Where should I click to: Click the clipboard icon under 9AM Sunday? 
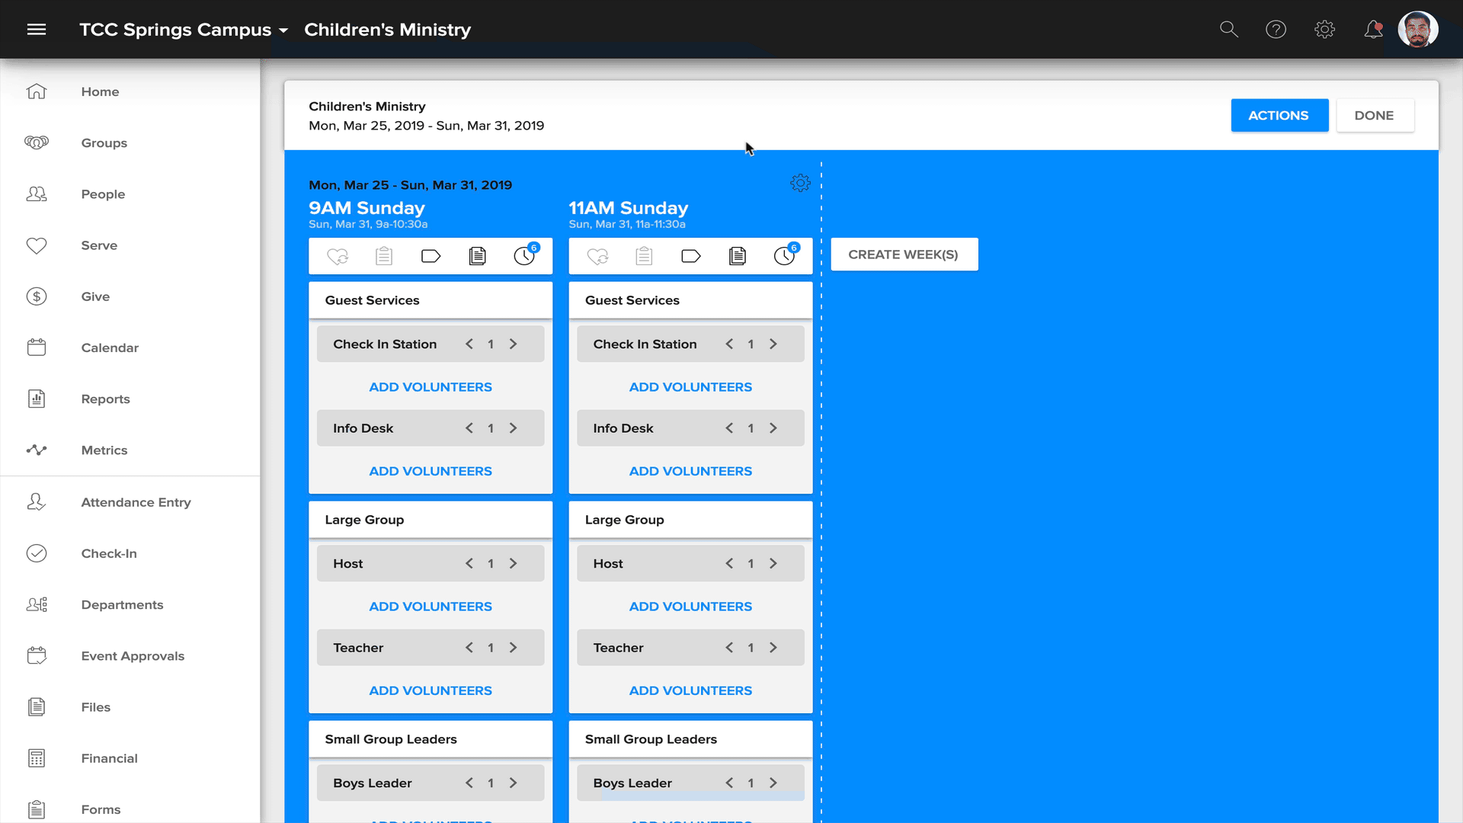click(384, 256)
